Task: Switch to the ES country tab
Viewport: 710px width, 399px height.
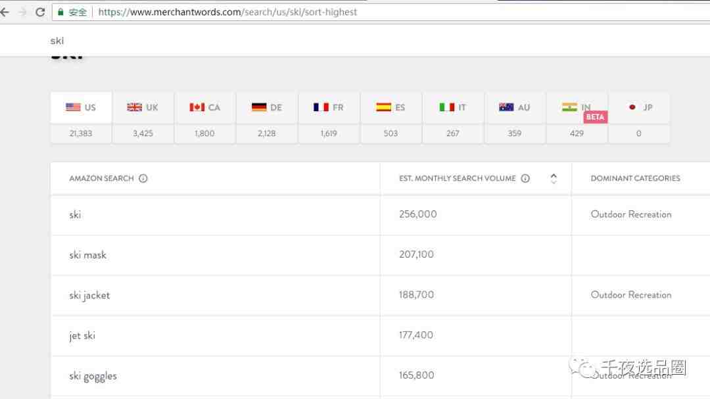Action: click(x=390, y=108)
